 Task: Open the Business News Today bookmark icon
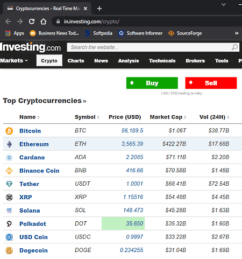click(x=33, y=33)
